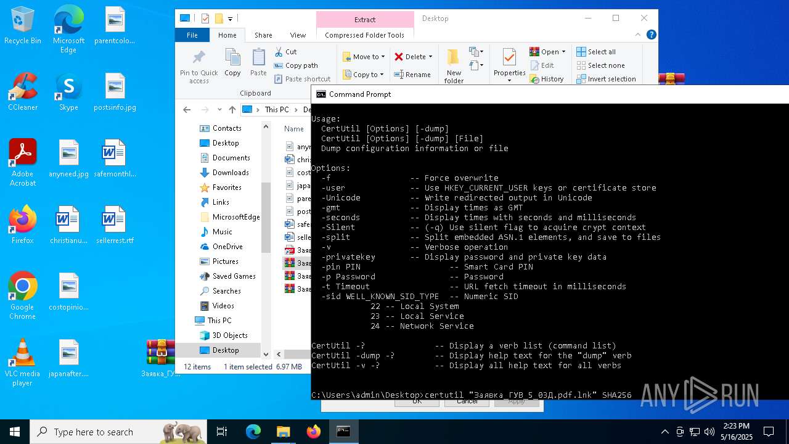Open the quick access toolbar customize arrow
The image size is (789, 444).
click(230, 18)
